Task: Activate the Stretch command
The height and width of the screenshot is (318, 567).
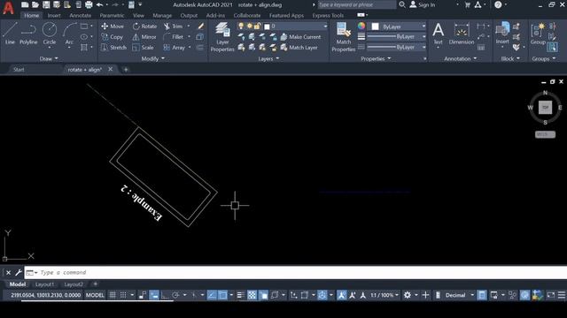Action: click(113, 47)
